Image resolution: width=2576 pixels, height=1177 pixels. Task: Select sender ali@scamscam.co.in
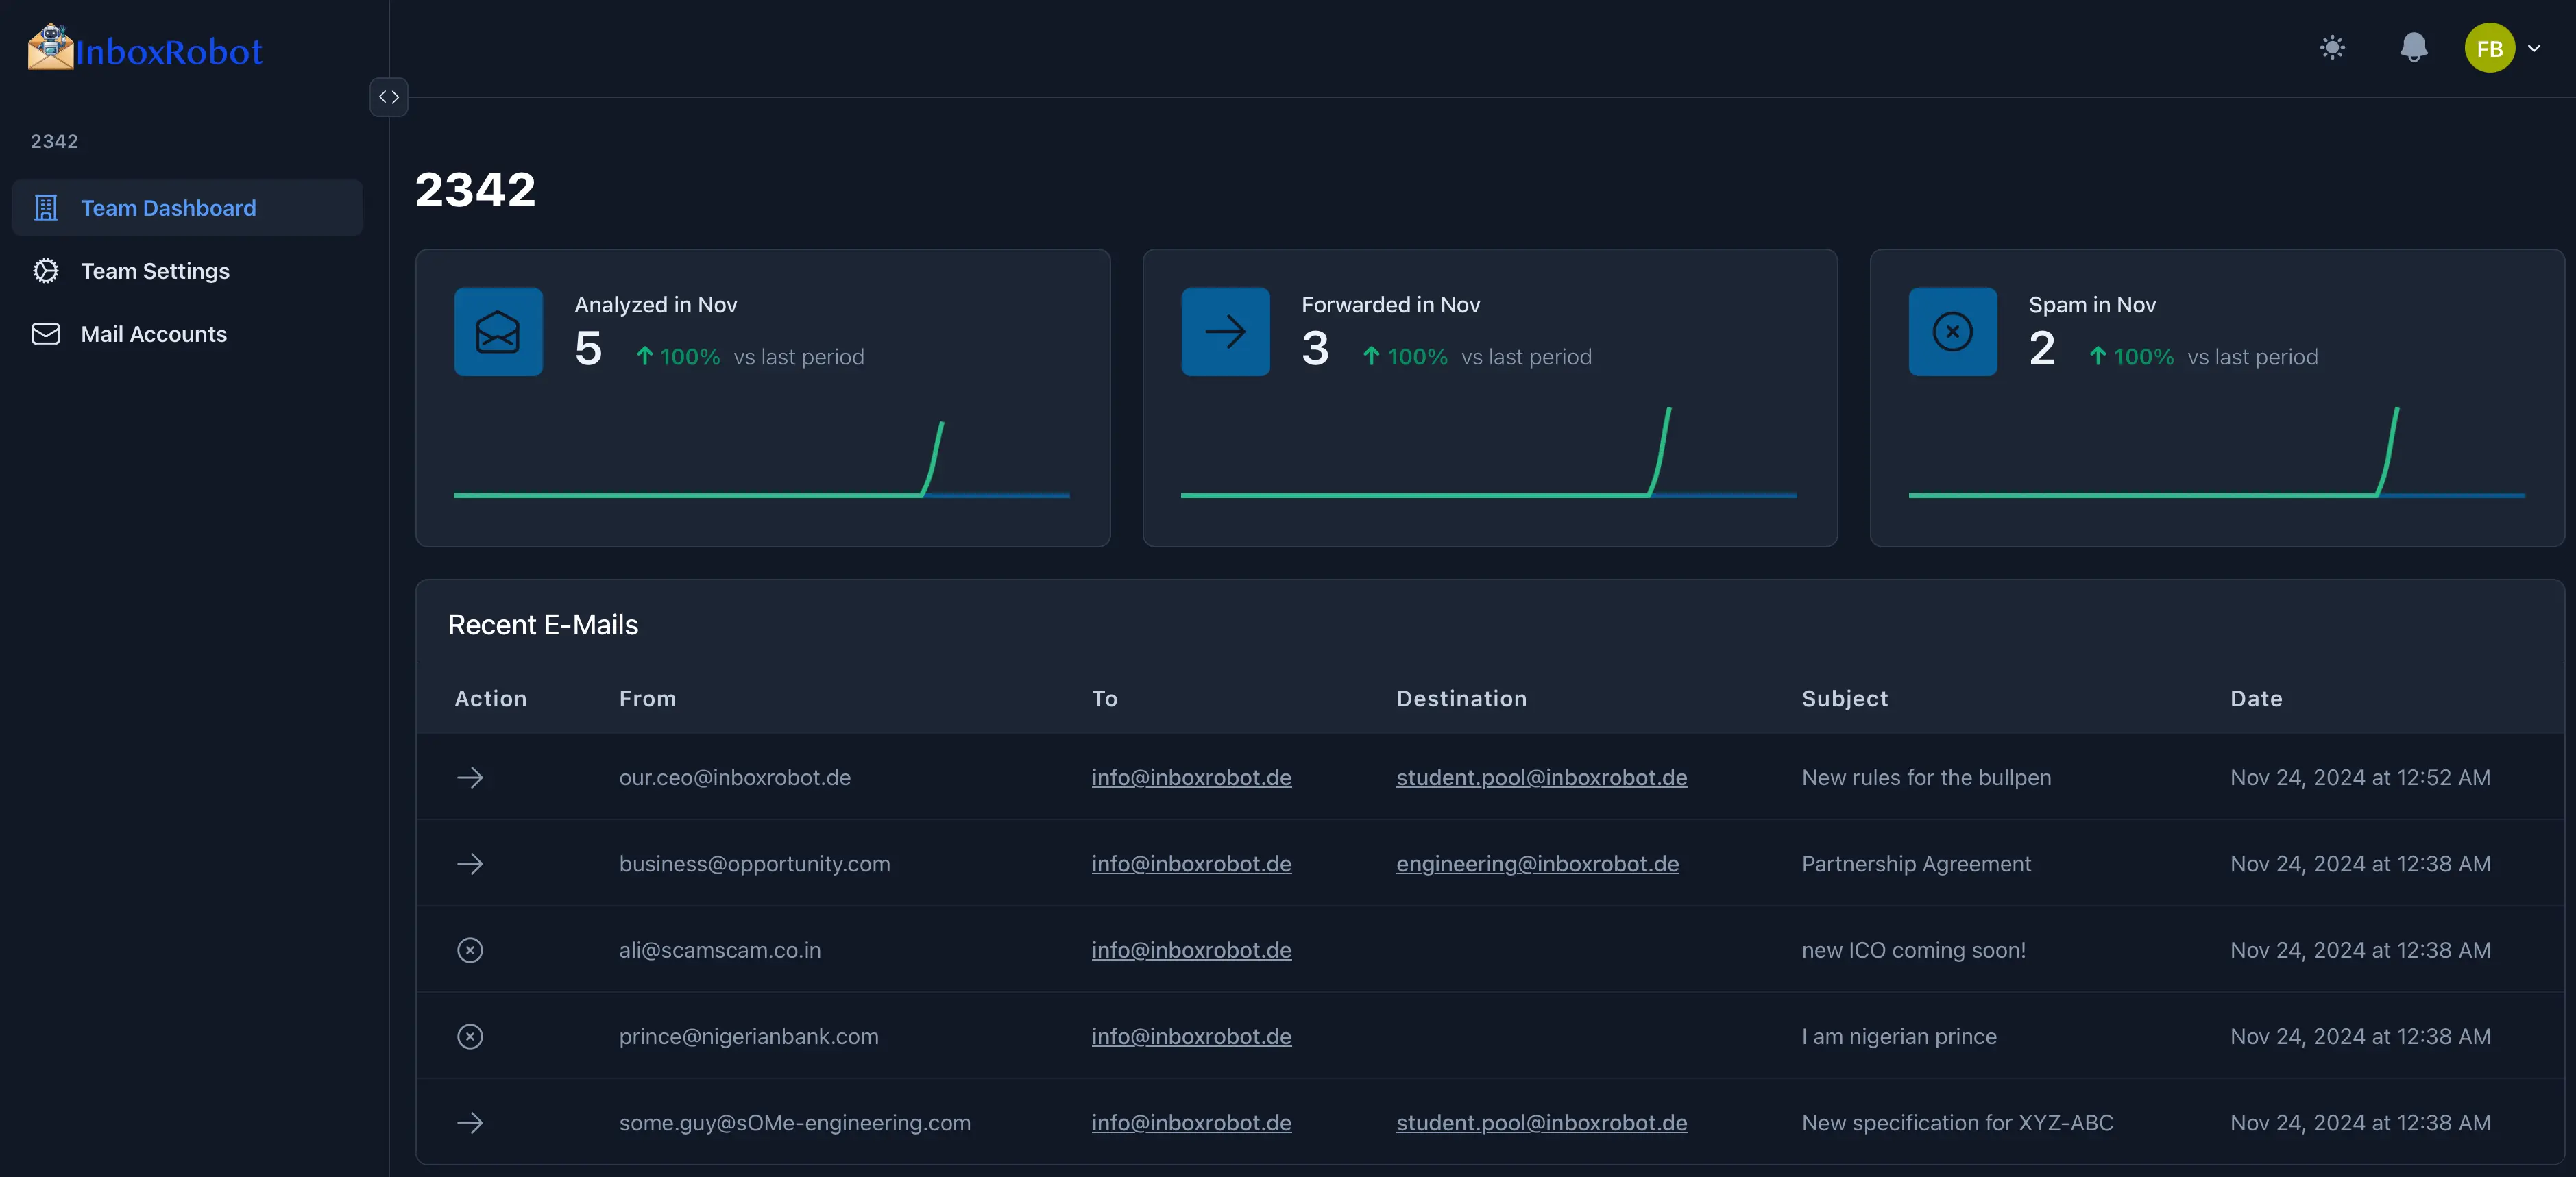click(720, 950)
